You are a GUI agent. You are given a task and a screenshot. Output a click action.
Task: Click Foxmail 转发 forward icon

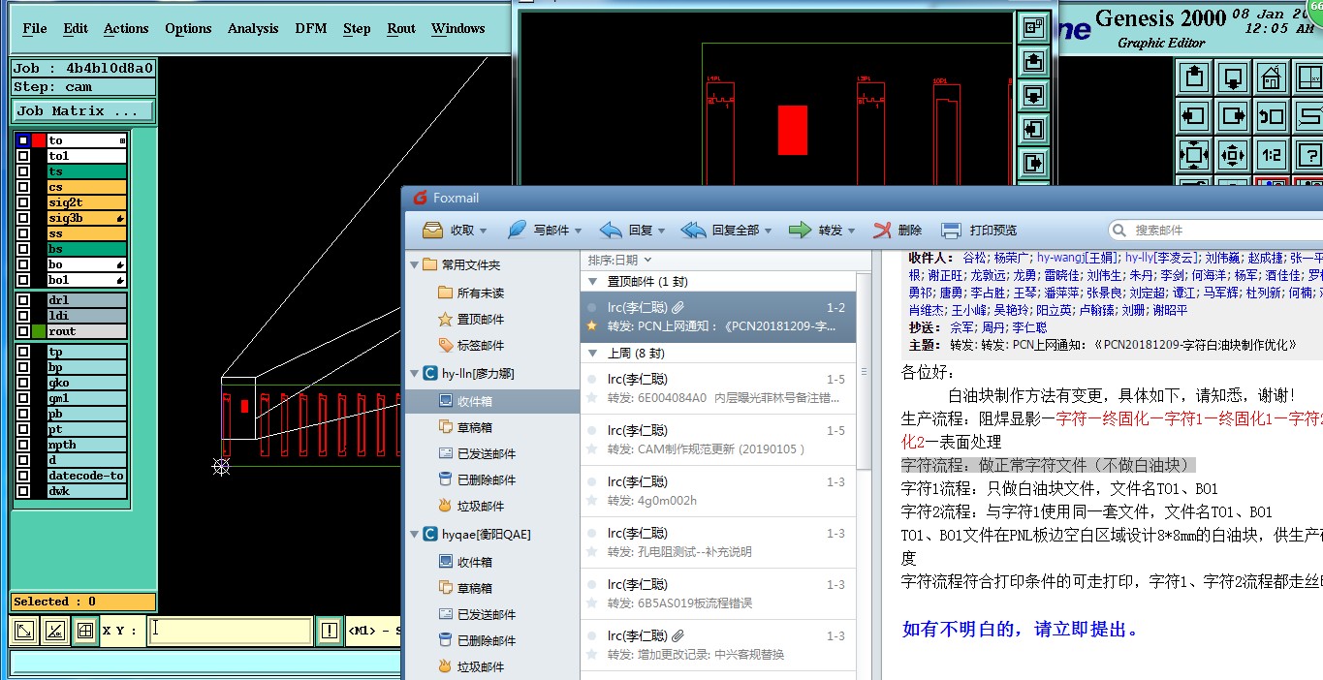800,231
